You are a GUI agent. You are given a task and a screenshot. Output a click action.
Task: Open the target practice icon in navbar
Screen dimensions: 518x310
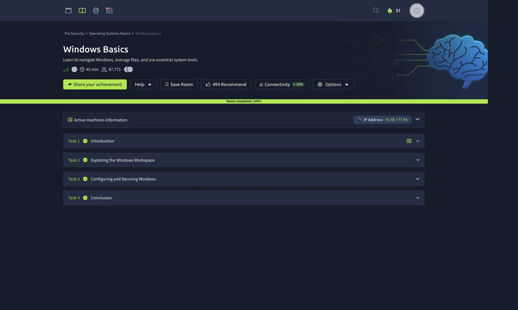pyautogui.click(x=96, y=11)
